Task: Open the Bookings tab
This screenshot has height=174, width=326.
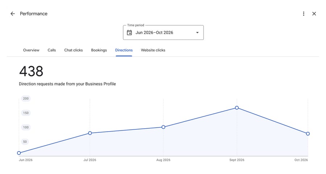Action: [x=99, y=50]
